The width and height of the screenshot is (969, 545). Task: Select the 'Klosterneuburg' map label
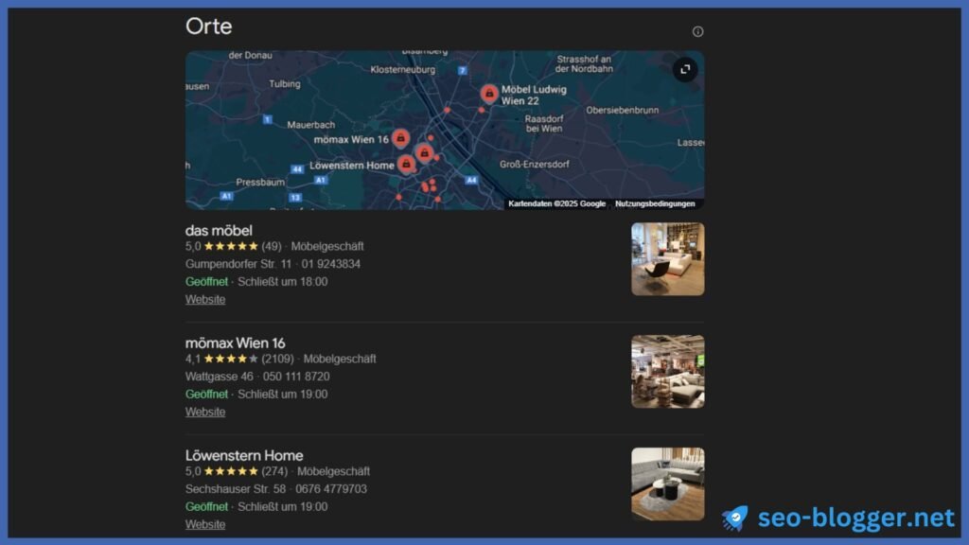[x=402, y=70]
